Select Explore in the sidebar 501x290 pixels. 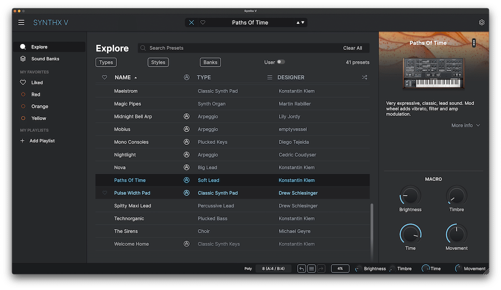coord(49,47)
